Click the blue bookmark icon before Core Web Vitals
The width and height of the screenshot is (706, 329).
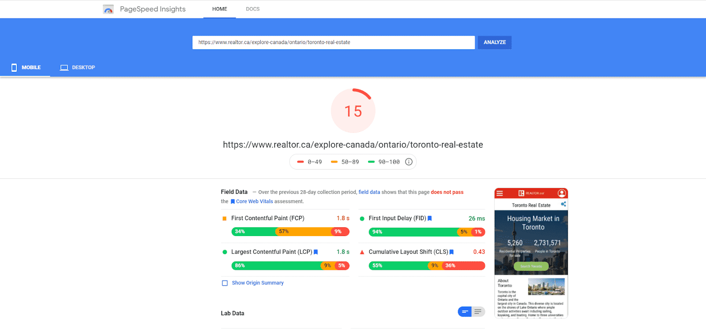click(x=233, y=202)
